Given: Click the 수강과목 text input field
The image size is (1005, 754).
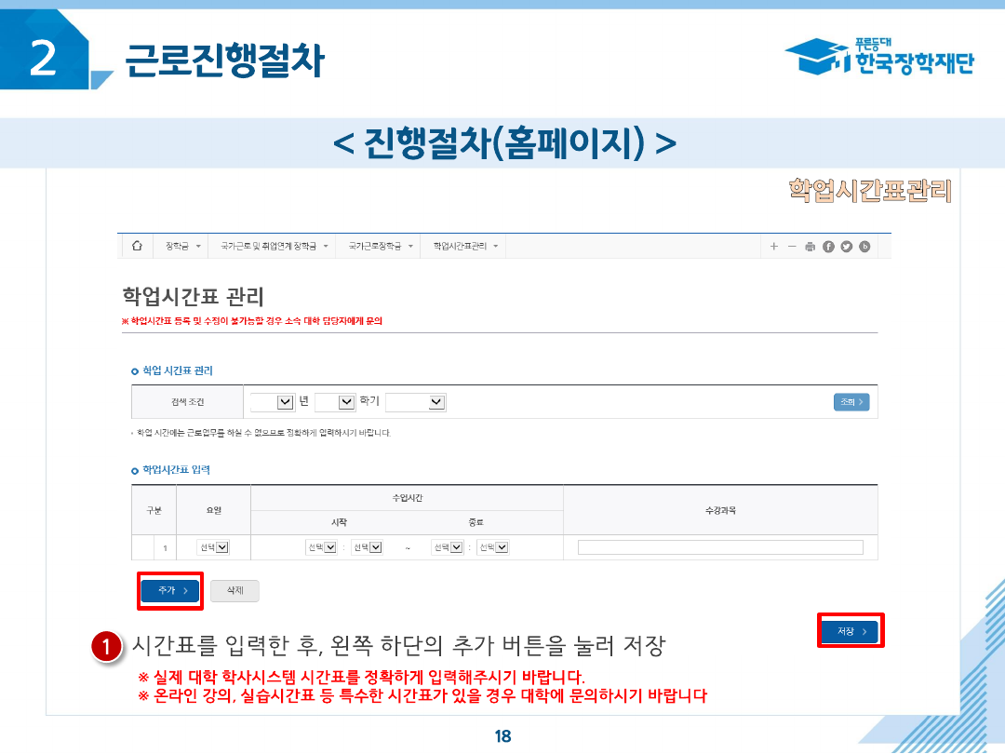Looking at the screenshot, I should pyautogui.click(x=719, y=547).
